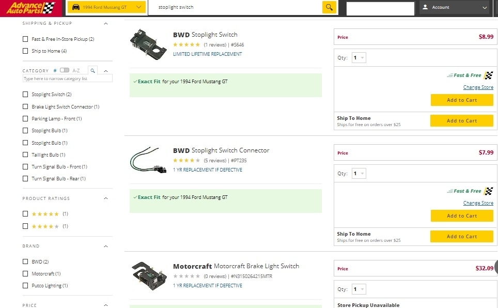
Task: Add BWD Stoplight Switch to cart for shipping
Action: point(461,121)
